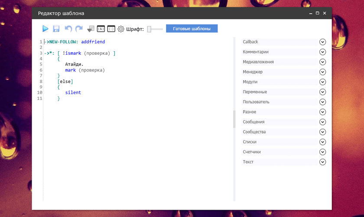Maximize the Редактор шаблона window
The image size is (364, 217).
coord(317,13)
